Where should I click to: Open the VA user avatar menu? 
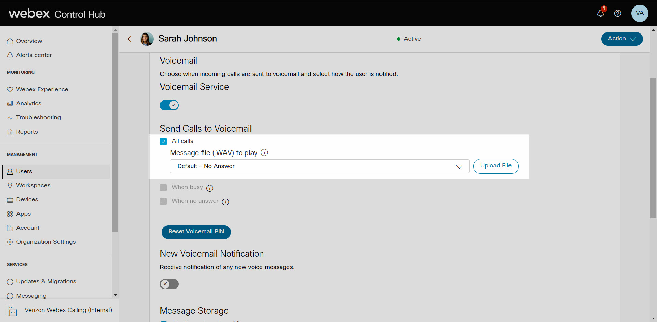click(x=640, y=13)
